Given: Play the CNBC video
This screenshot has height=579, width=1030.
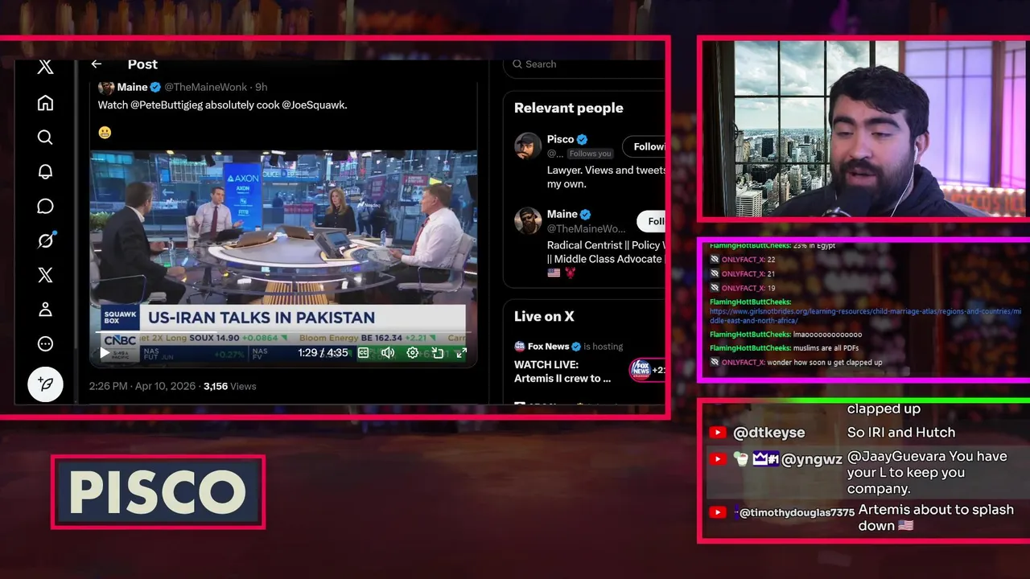Looking at the screenshot, I should click(x=104, y=352).
